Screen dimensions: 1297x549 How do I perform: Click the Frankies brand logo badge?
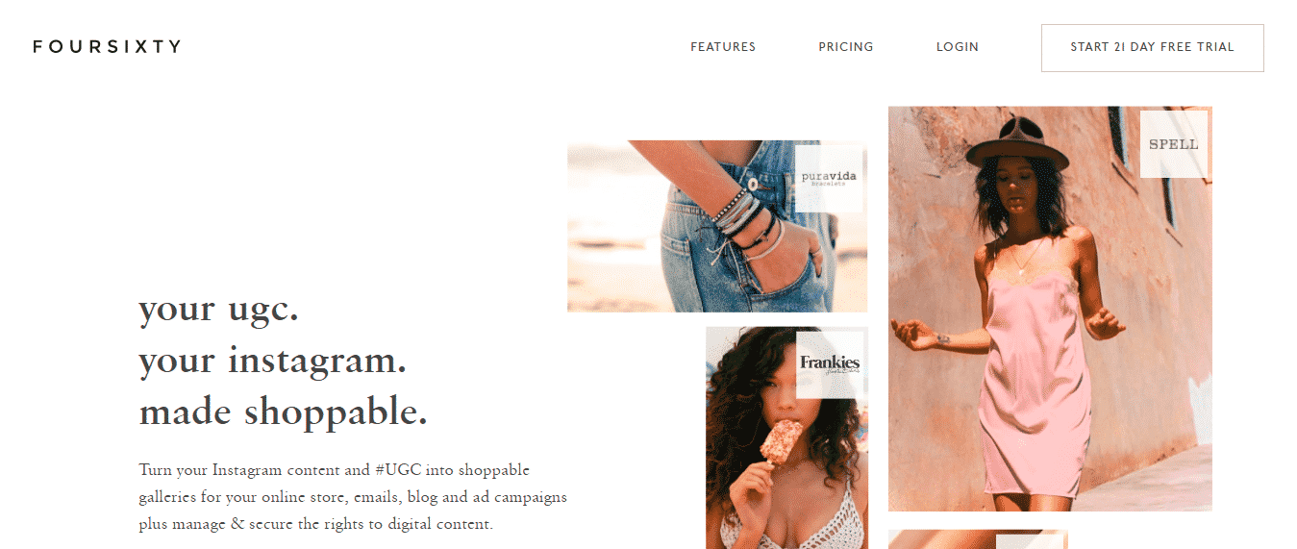[x=830, y=364]
